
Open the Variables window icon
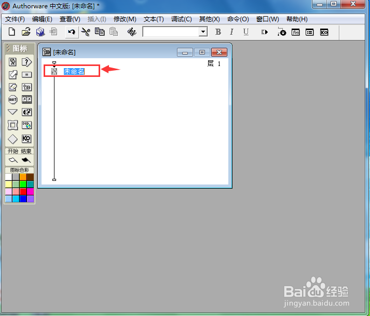pos(310,32)
